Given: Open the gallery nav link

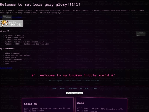Looking at the screenshot, I should pos(84,88).
